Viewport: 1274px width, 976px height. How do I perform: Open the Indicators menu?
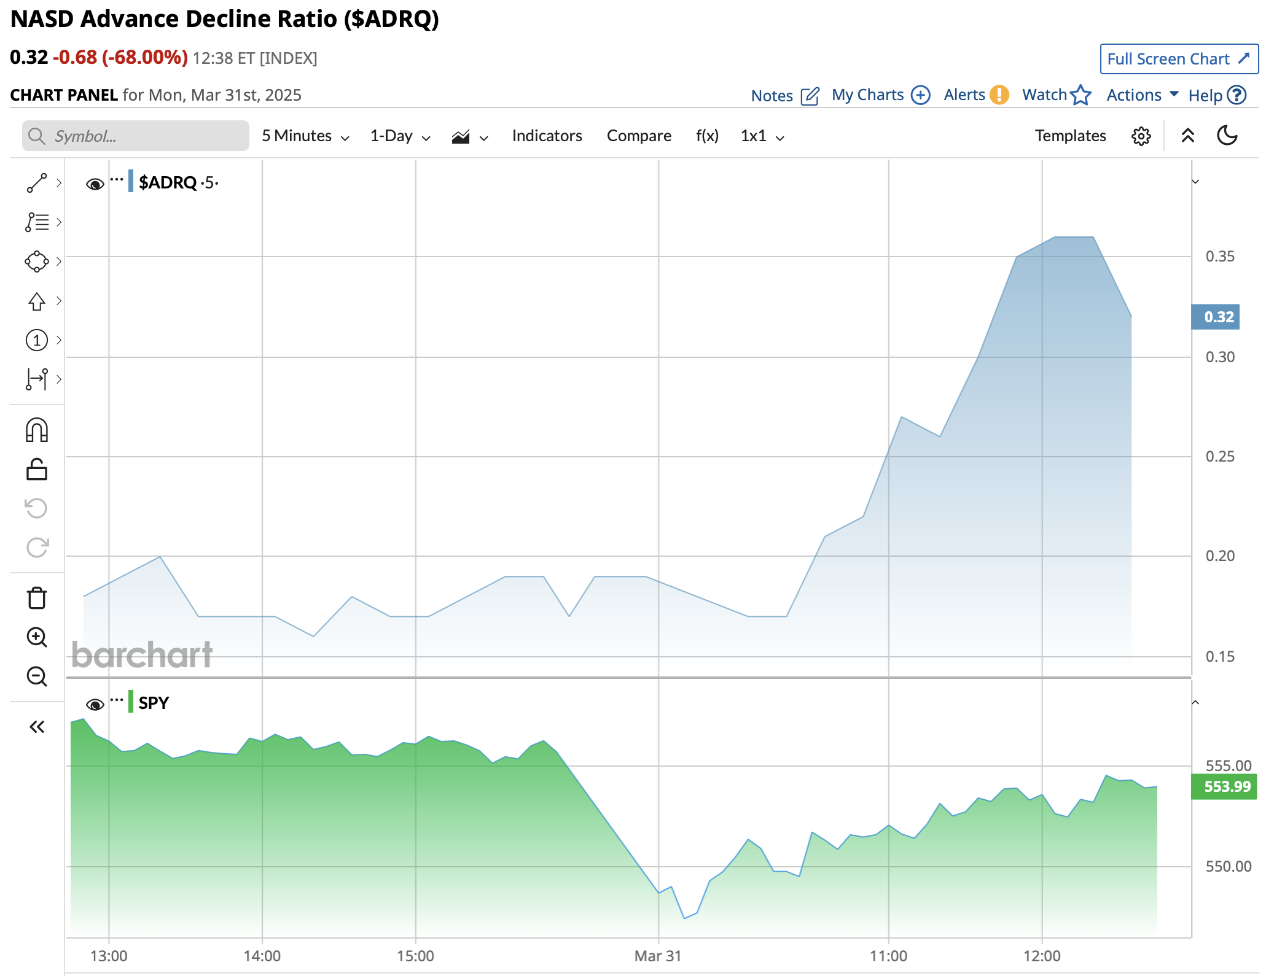pos(547,136)
